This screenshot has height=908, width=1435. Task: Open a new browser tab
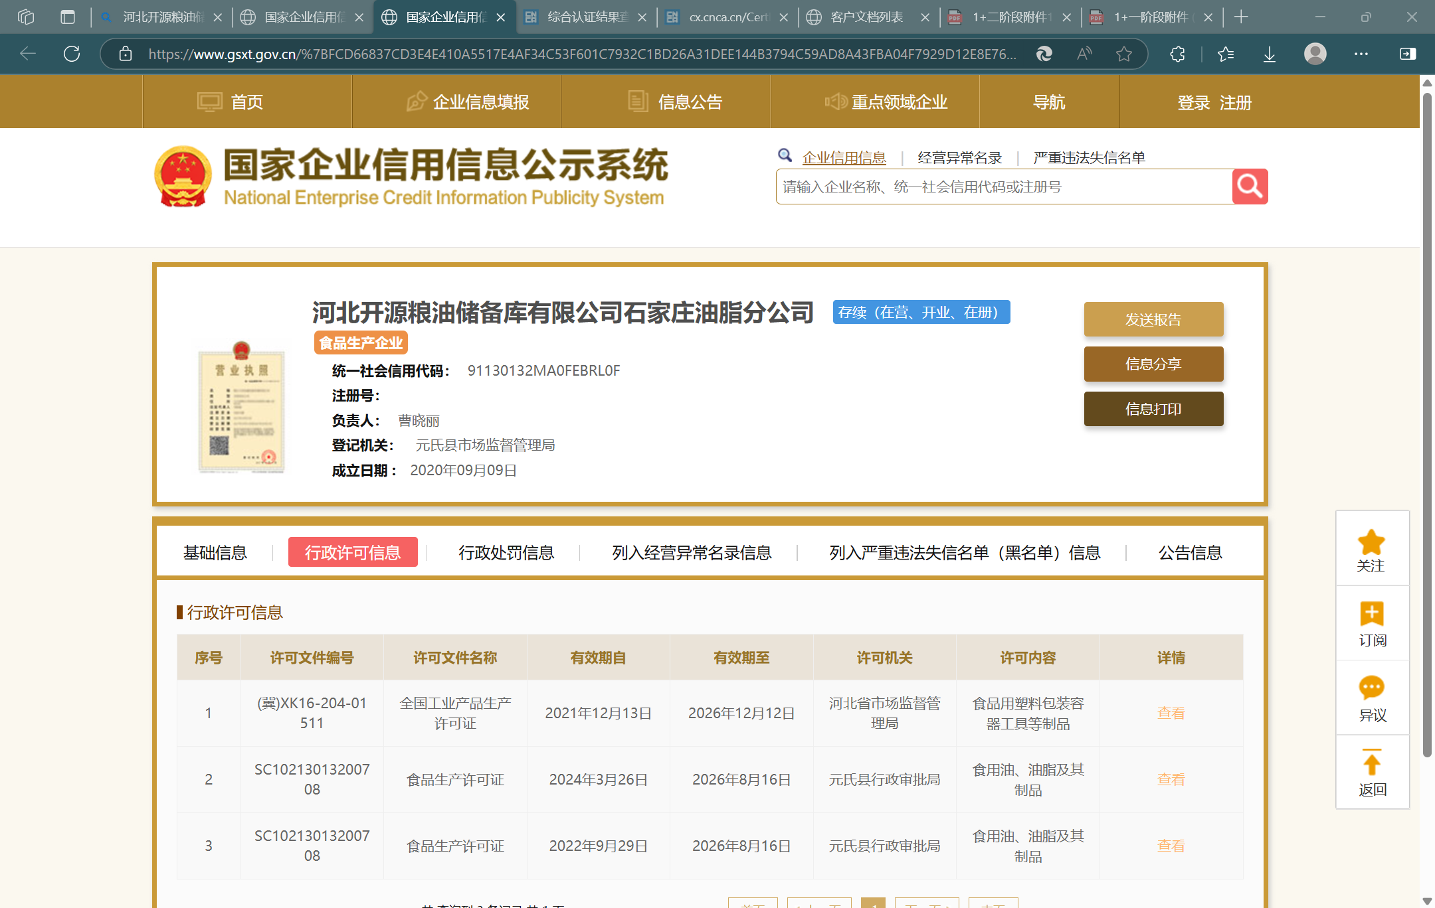pyautogui.click(x=1241, y=17)
